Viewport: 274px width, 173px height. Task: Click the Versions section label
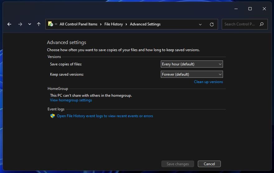[x=54, y=57]
